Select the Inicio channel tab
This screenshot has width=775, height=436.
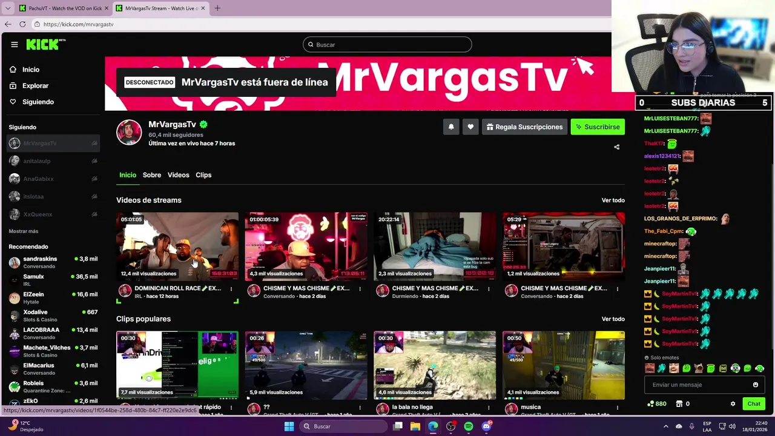point(128,175)
